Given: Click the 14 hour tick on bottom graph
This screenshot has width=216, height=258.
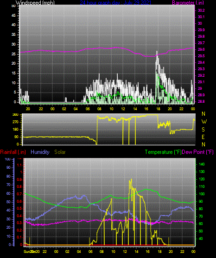Looking at the screenshot, I should pos(136,251).
